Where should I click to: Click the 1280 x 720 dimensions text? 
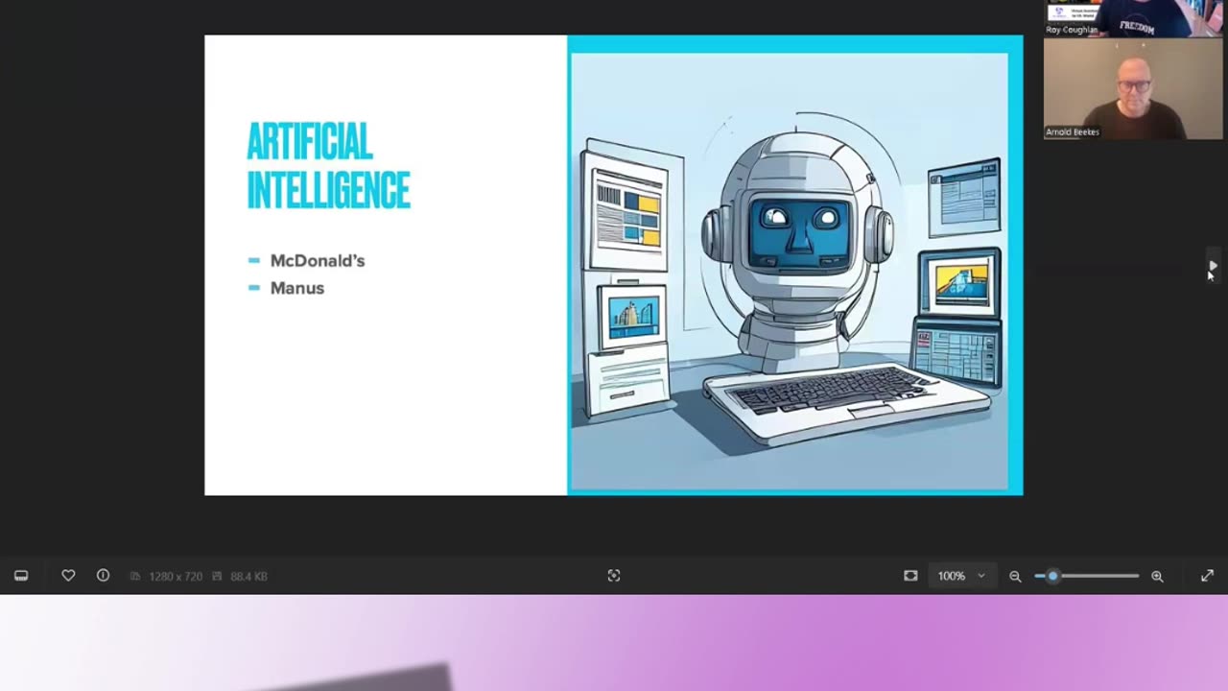pyautogui.click(x=176, y=576)
